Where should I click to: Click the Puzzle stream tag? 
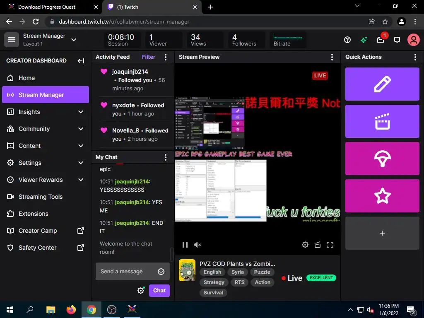click(262, 272)
